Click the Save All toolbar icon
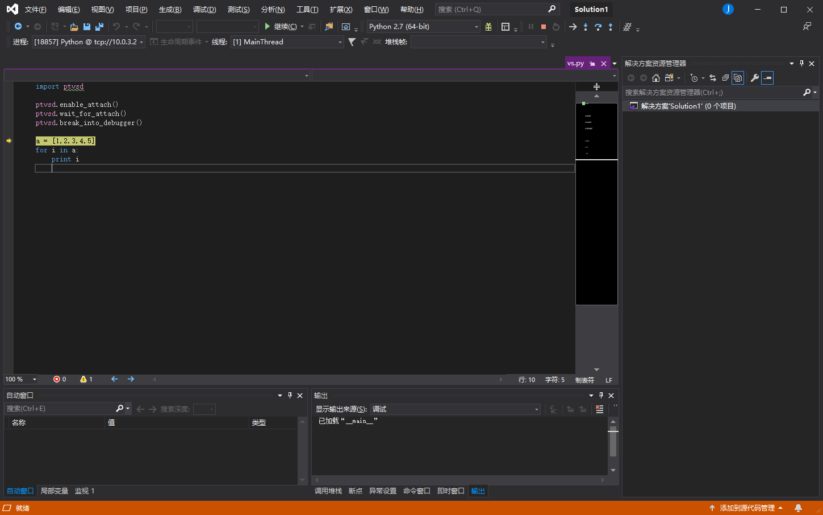This screenshot has width=823, height=515. 99,27
